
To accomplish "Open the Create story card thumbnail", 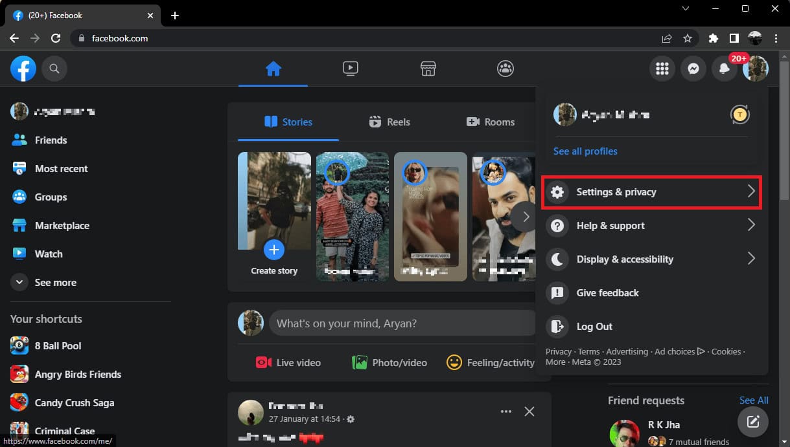I will 274,216.
